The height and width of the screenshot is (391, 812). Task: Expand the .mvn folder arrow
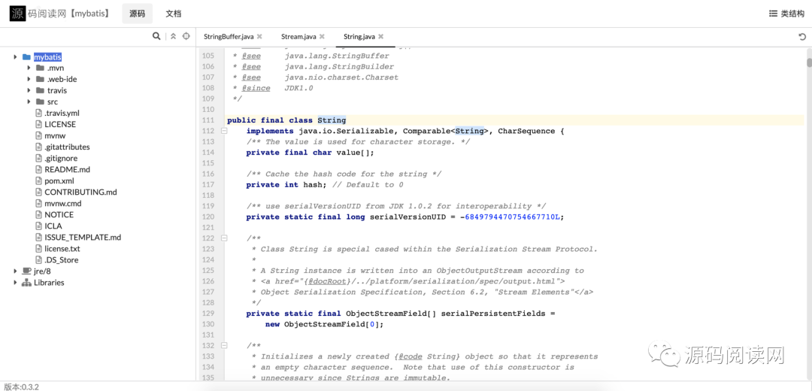tap(29, 68)
